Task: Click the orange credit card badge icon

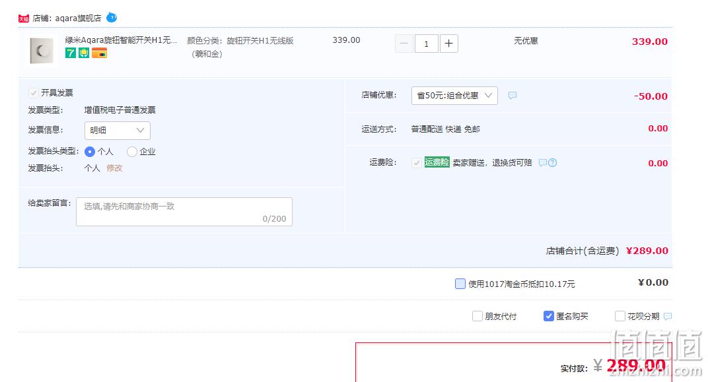Action: [99, 53]
